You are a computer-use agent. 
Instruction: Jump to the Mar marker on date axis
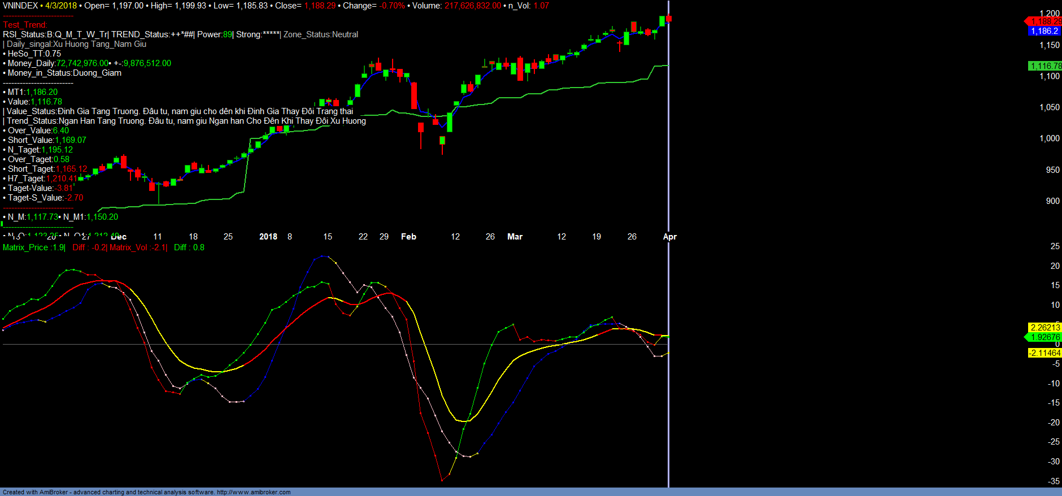click(x=515, y=237)
